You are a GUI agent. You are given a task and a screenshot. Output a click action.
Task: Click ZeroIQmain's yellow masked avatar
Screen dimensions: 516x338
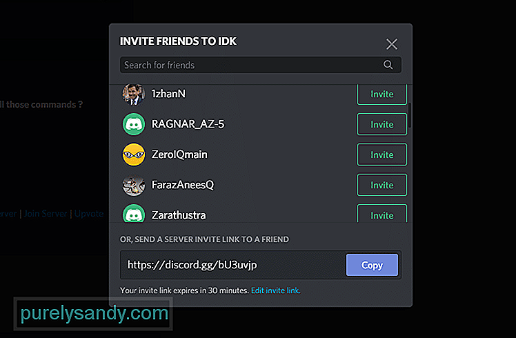134,155
